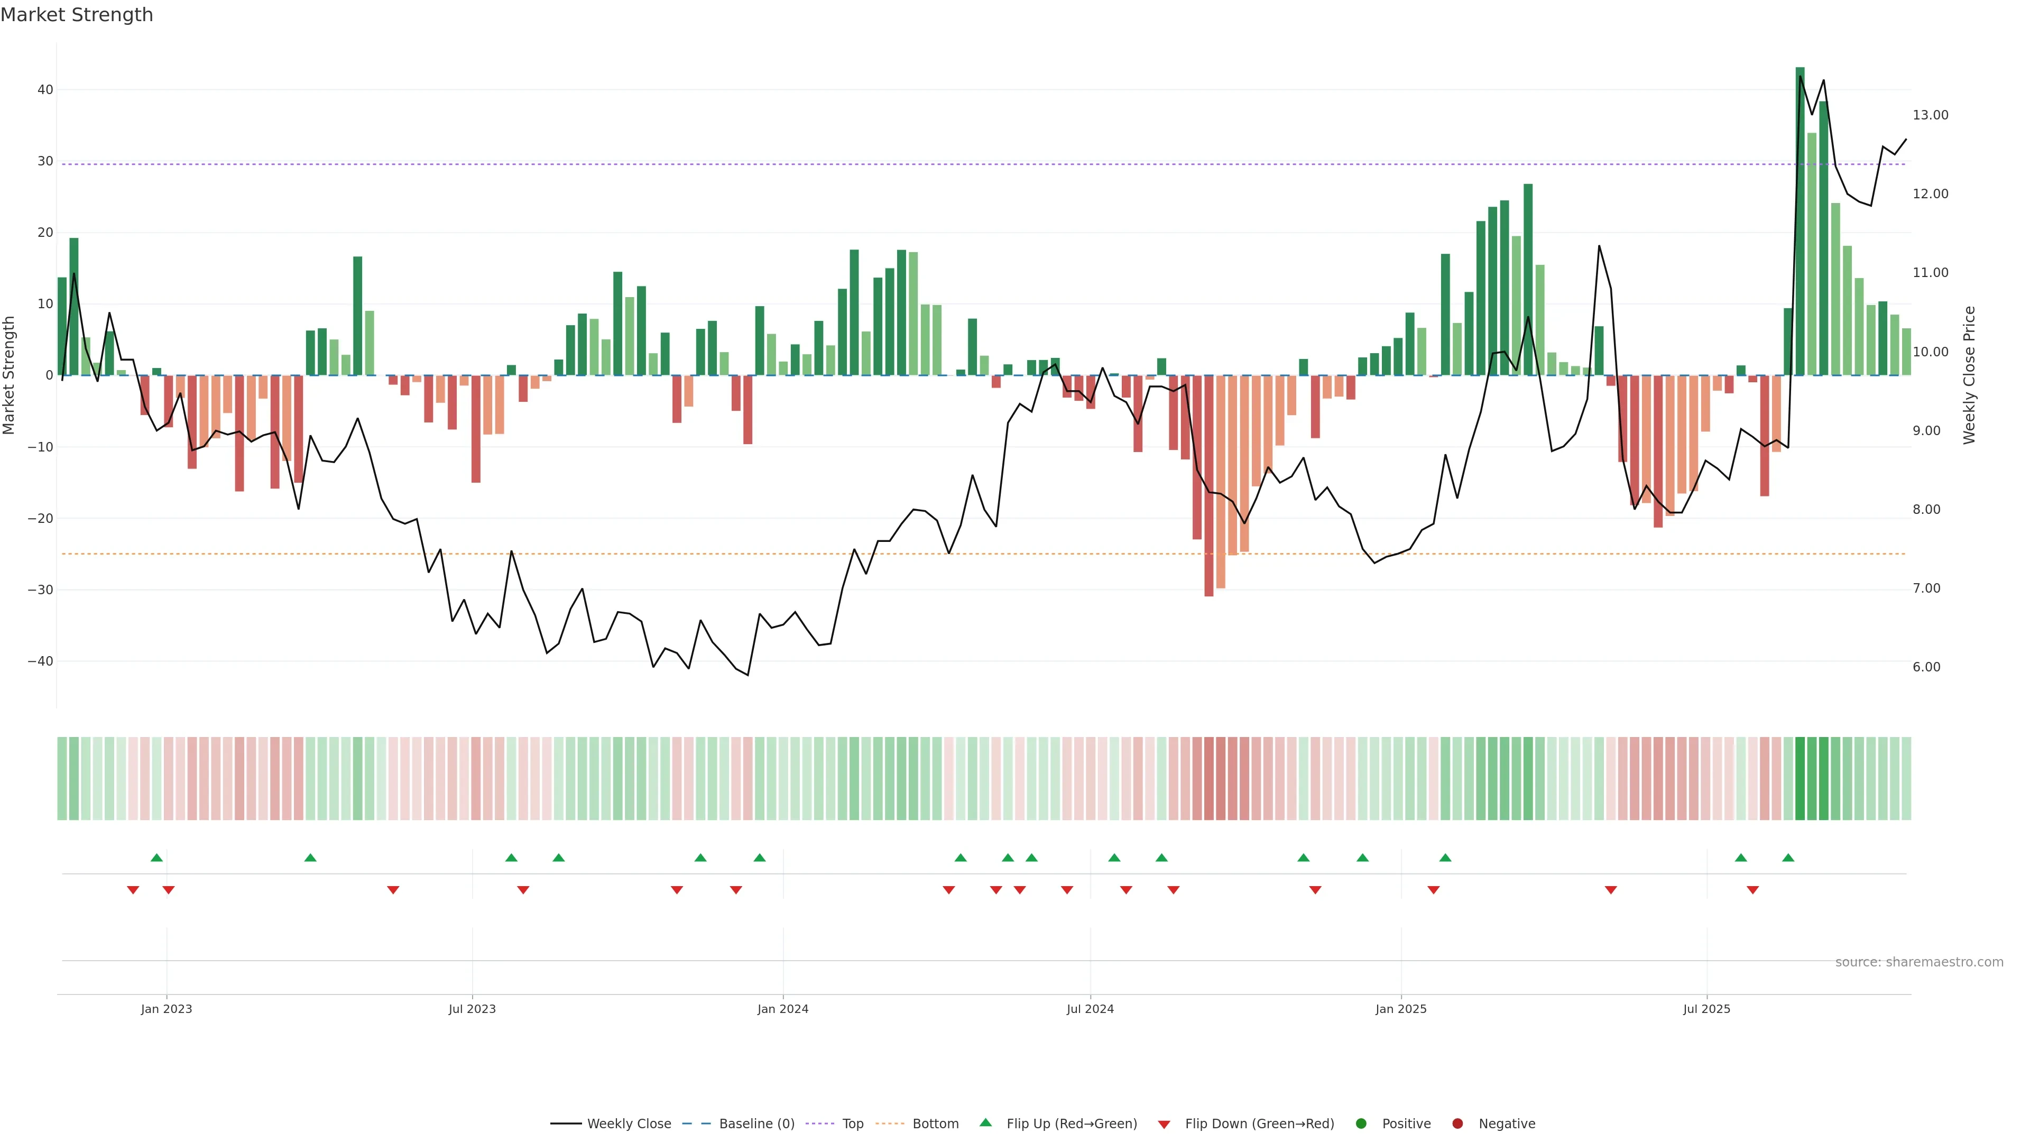Click the sharemaestro.com source text
This screenshot has height=1142, width=2030.
1919,962
